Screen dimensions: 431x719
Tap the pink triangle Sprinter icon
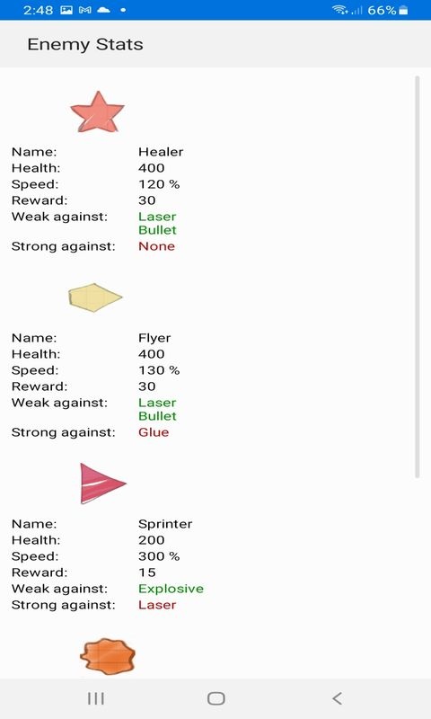[103, 484]
